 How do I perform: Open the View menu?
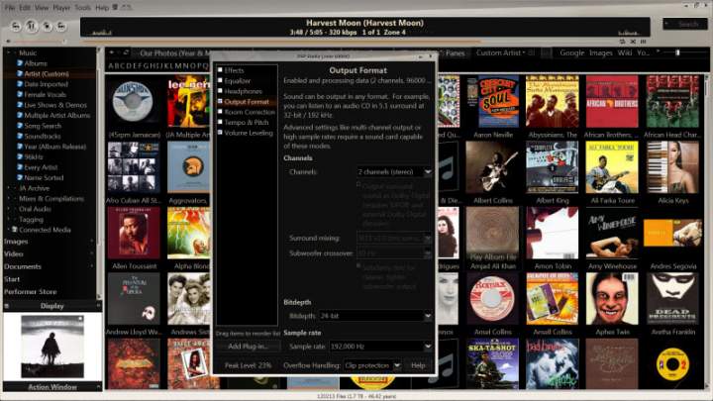tap(42, 7)
